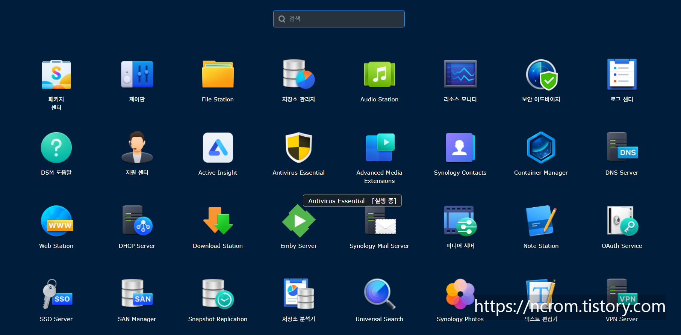Click the search (검색) input field
This screenshot has height=335, width=681.
[339, 19]
